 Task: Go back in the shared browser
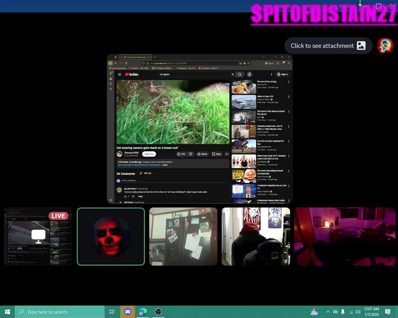coord(115,63)
